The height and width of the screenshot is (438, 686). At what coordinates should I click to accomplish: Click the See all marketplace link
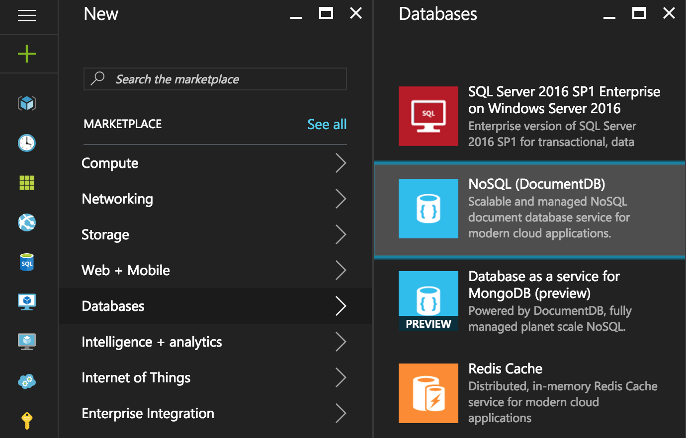pyautogui.click(x=327, y=124)
